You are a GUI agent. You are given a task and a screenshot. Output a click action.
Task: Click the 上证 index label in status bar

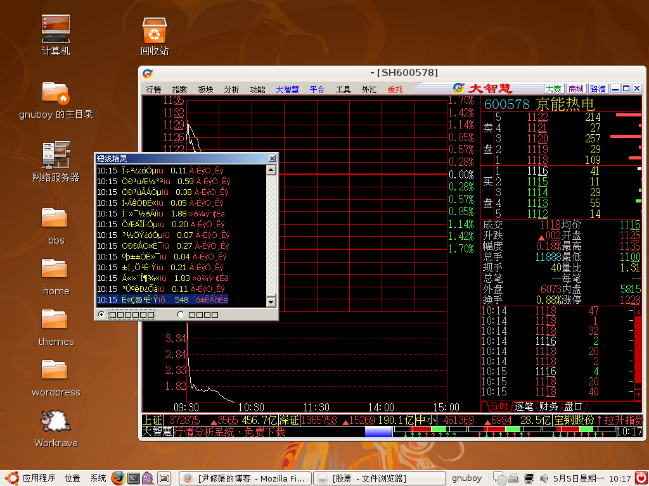click(152, 420)
